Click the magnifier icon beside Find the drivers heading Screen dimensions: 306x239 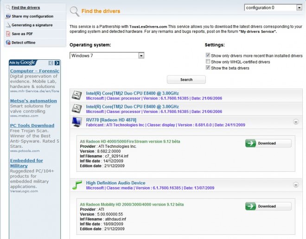click(x=74, y=11)
